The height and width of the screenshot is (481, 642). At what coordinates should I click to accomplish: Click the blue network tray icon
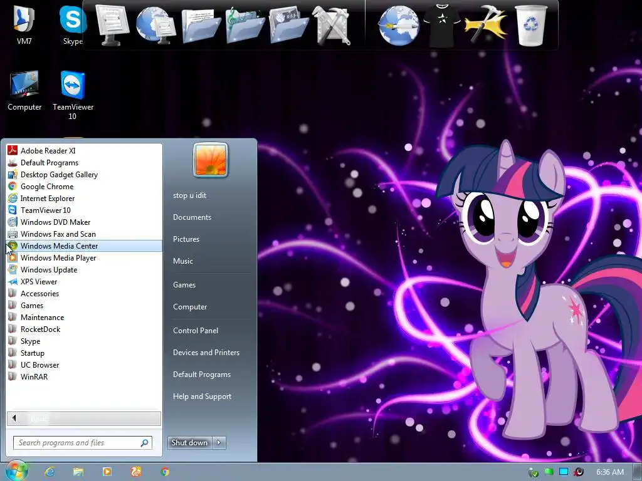tap(564, 472)
